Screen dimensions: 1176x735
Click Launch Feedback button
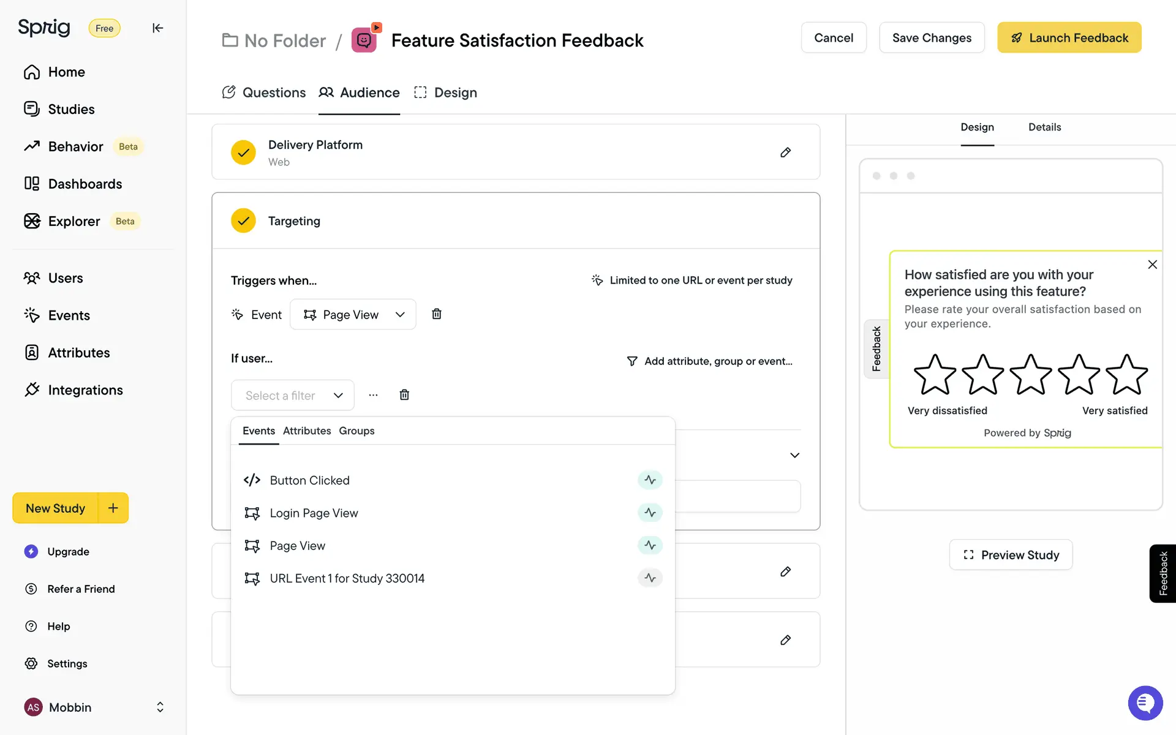click(x=1069, y=38)
